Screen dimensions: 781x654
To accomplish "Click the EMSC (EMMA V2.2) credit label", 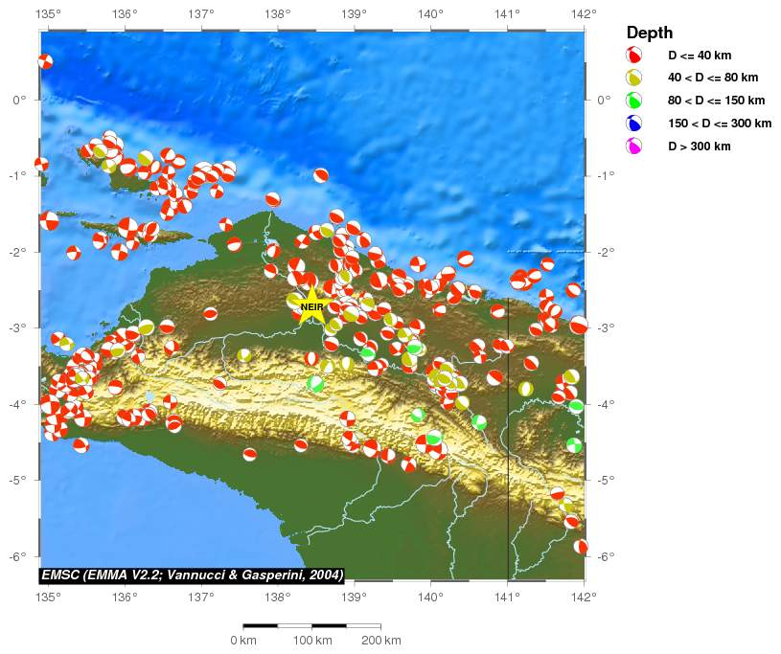I will point(192,575).
